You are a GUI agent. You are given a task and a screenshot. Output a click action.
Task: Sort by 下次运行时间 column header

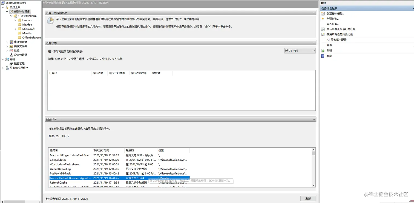[108, 150]
